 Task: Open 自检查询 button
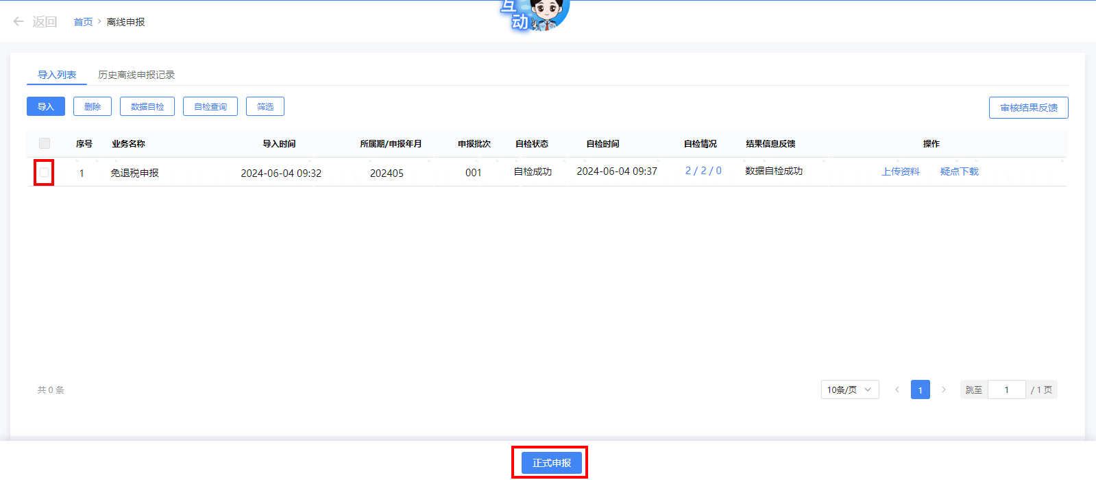[x=210, y=106]
